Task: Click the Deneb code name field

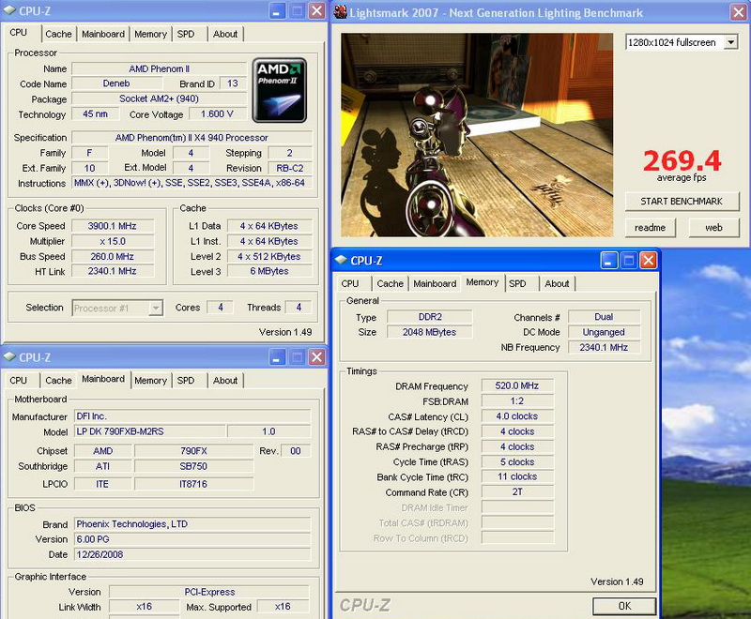Action: [x=116, y=83]
